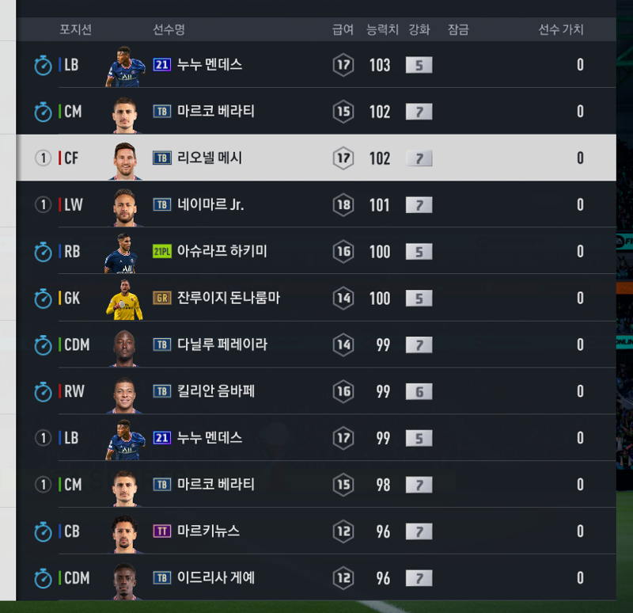This screenshot has width=633, height=613.
Task: Click the circled 1 icon next to 리오넬 메시
Action: (x=44, y=158)
